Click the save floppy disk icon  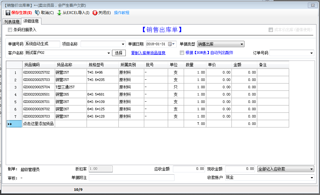click(x=8, y=13)
